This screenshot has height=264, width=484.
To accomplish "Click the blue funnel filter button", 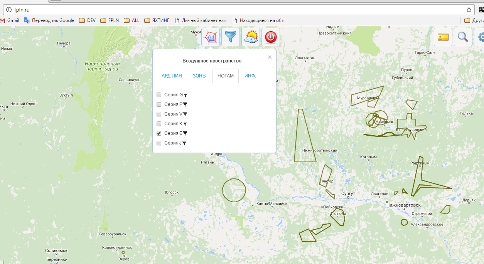I will pyautogui.click(x=231, y=37).
